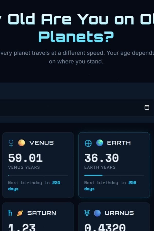This screenshot has width=154, height=231.
Task: Click the Uranus astronomical symbol glyph
Action: pyautogui.click(x=87, y=213)
